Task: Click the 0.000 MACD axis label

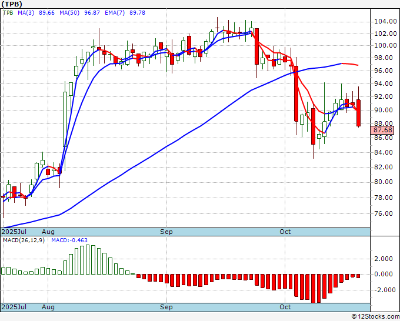Action: pos(384,274)
